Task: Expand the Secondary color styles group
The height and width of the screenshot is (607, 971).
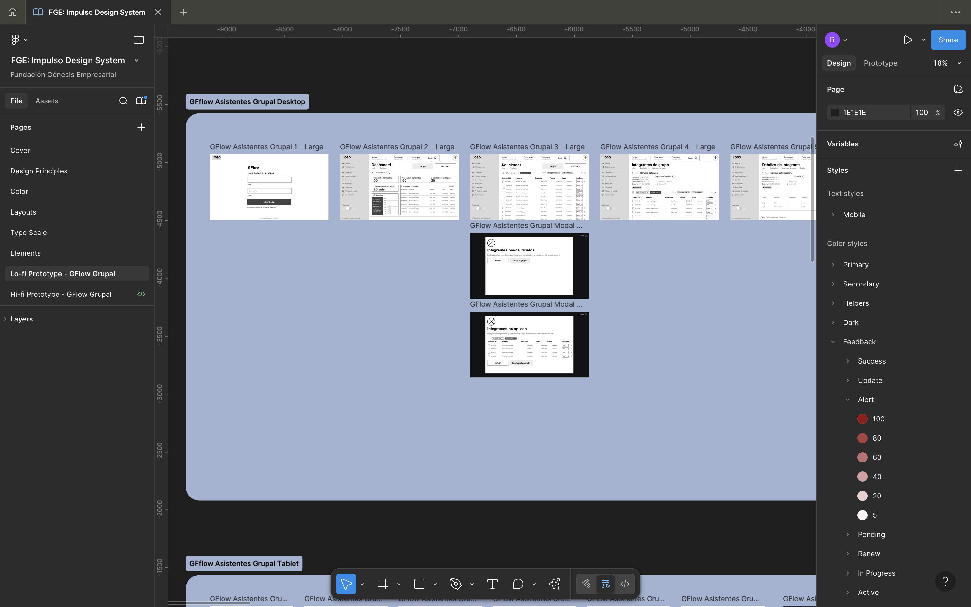Action: pyautogui.click(x=833, y=284)
